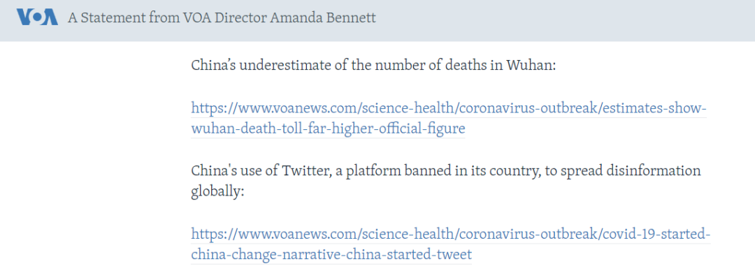Image resolution: width=755 pixels, height=273 pixels.
Task: Click the word 'globally:' below the paragraph
Action: [x=218, y=191]
